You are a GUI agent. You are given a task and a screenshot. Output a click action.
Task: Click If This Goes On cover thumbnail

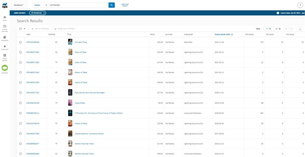tap(70, 113)
